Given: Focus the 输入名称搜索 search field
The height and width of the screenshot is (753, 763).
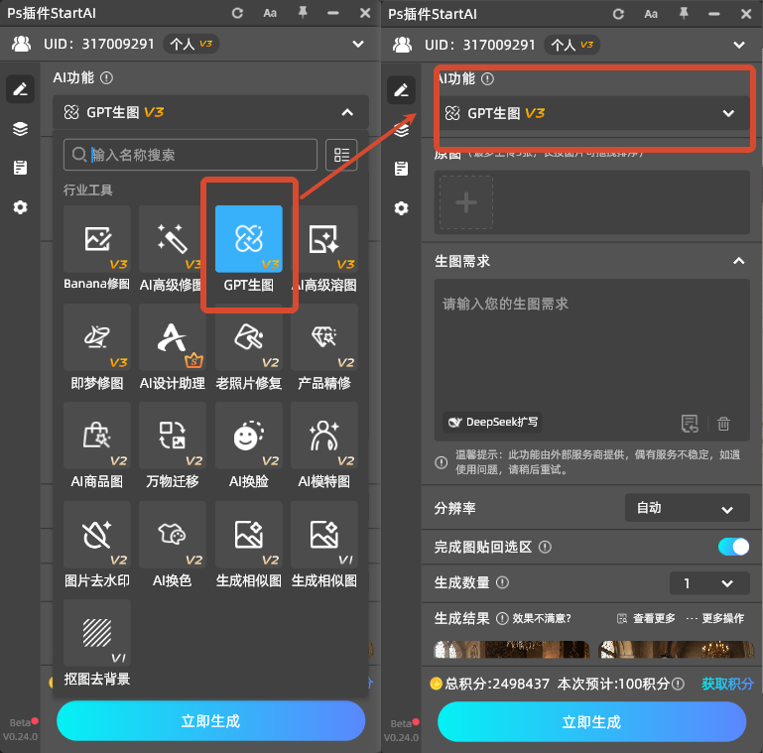Looking at the screenshot, I should (191, 155).
